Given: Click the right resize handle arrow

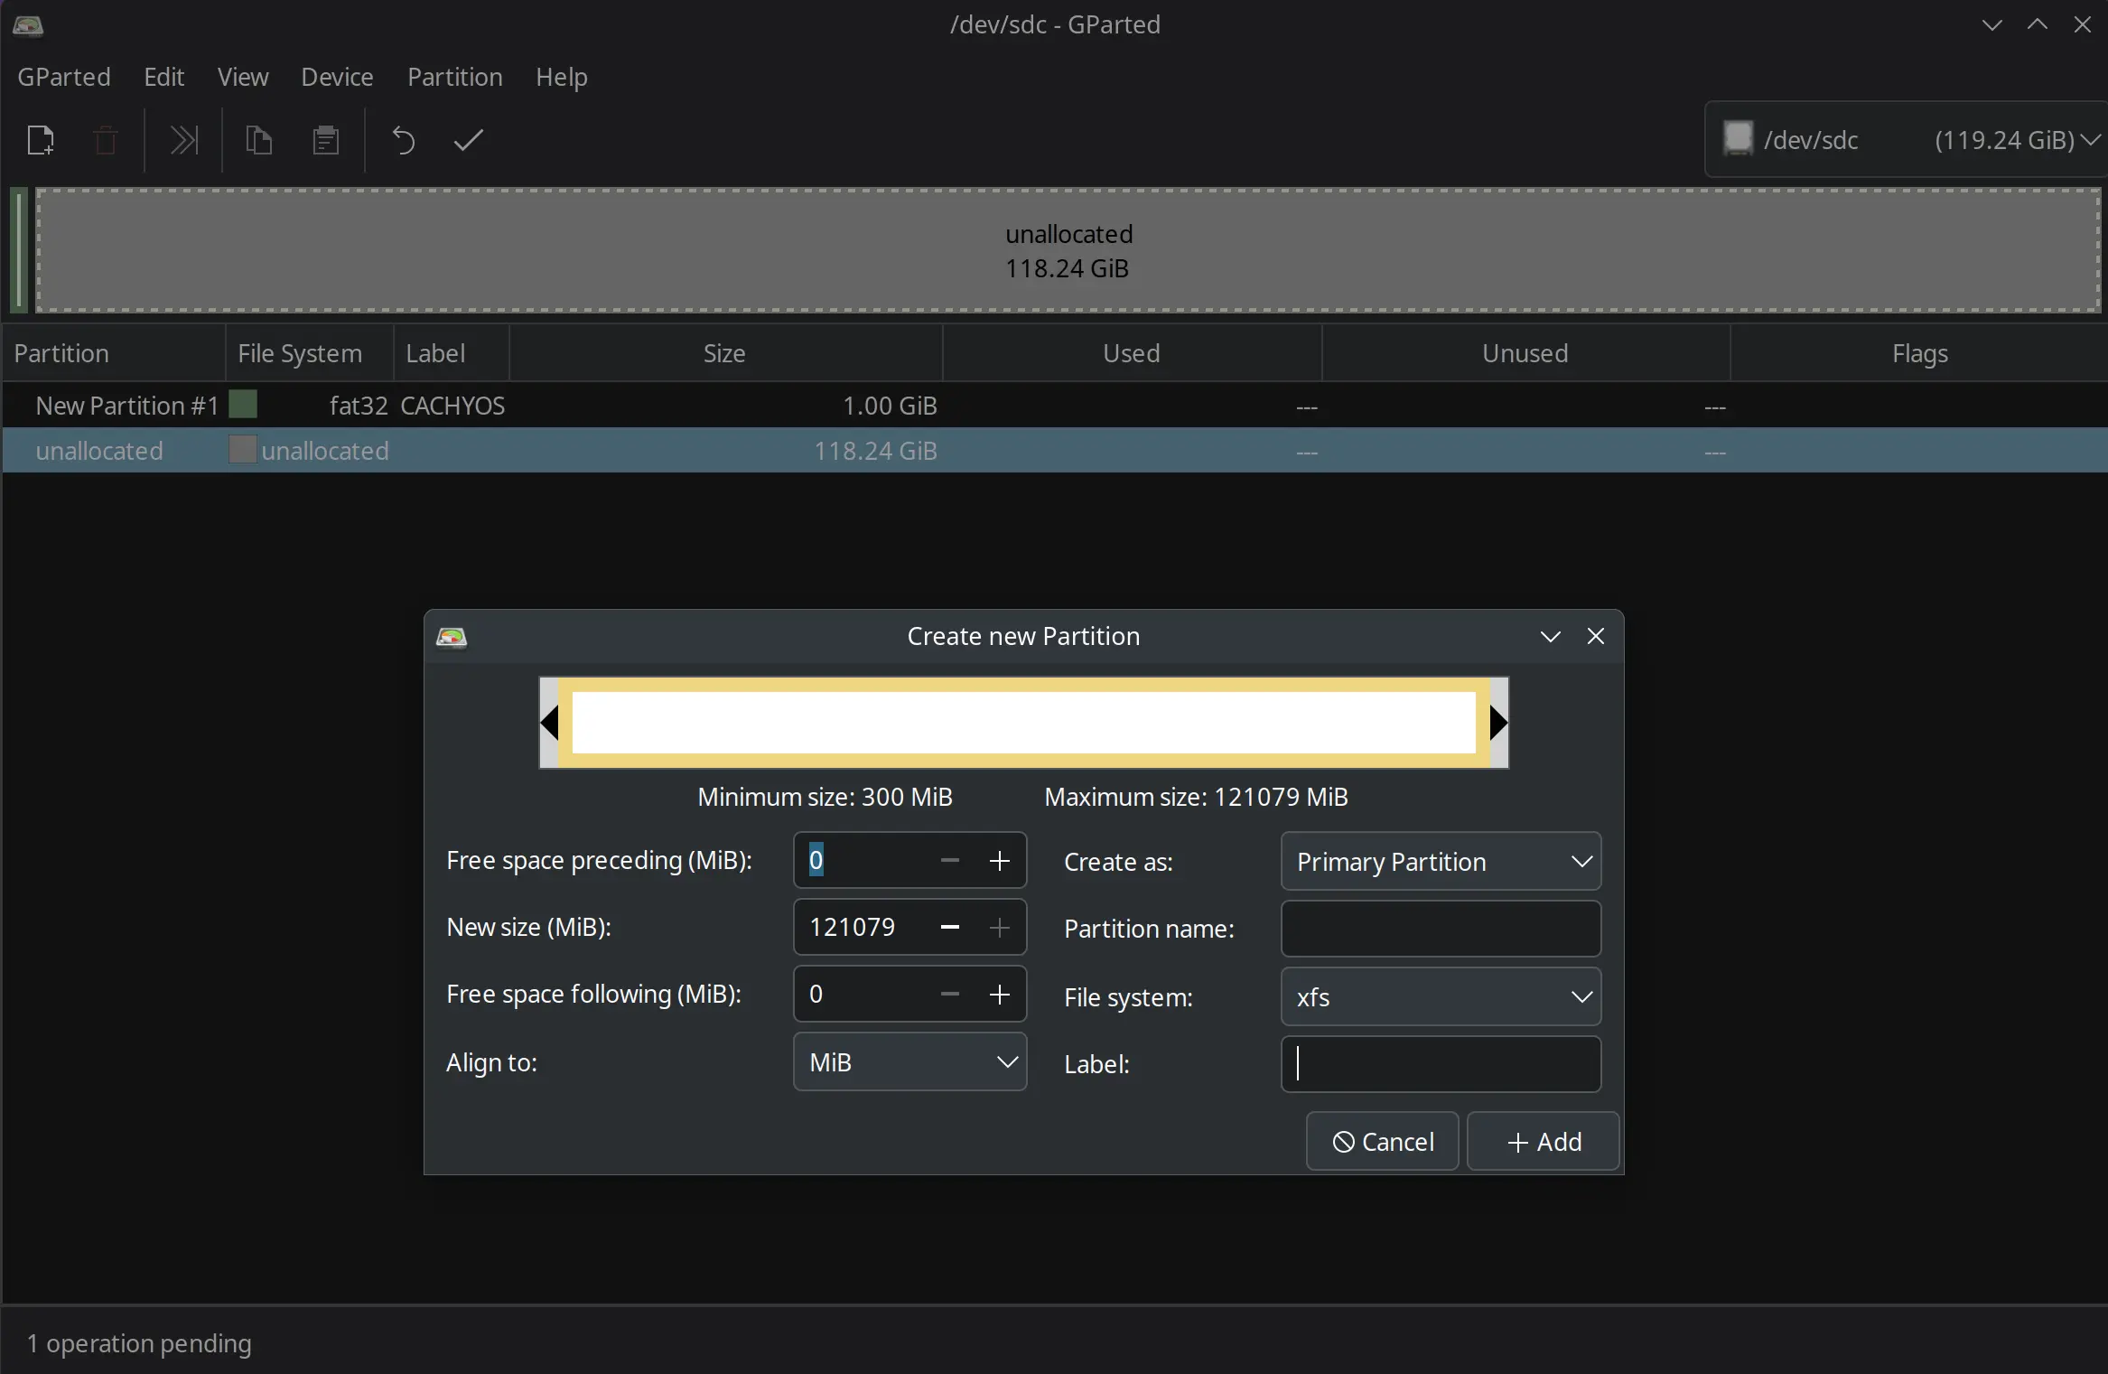Looking at the screenshot, I should click(1498, 723).
